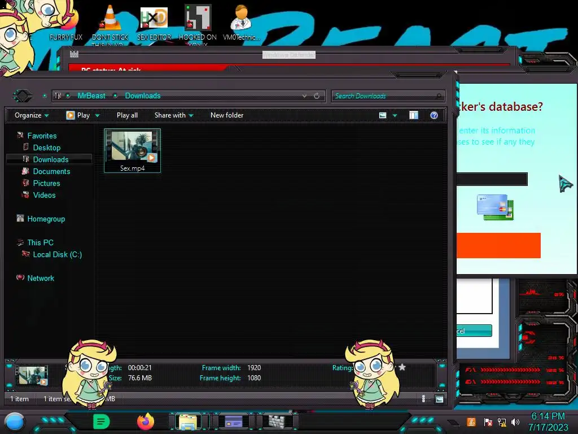Screen dimensions: 578x434
Task: Click Play all in the toolbar
Action: click(127, 115)
